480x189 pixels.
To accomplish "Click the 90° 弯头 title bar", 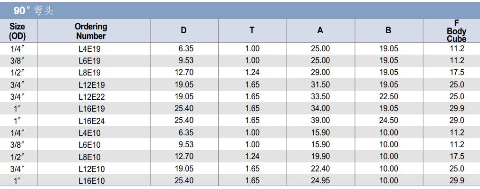I will pos(240,11).
